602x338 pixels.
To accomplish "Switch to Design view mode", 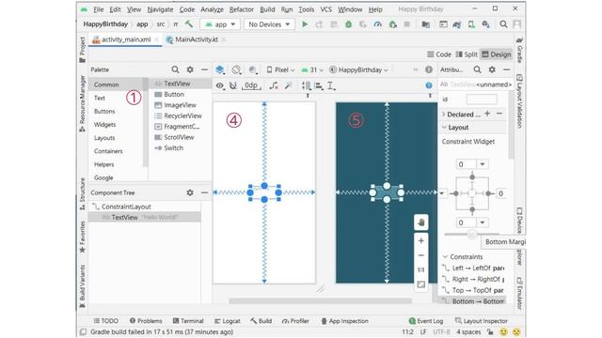I will click(x=497, y=54).
